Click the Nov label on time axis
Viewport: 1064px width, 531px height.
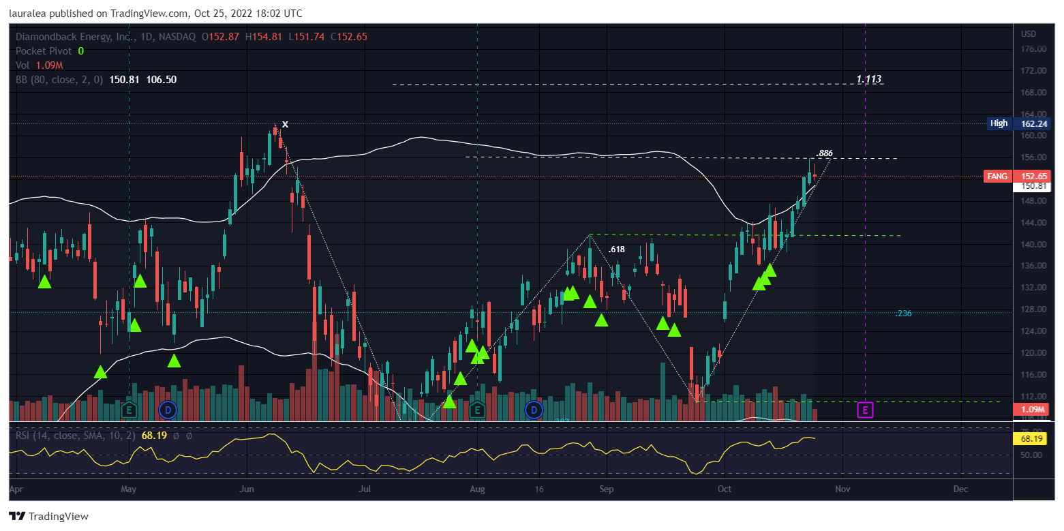pos(842,489)
